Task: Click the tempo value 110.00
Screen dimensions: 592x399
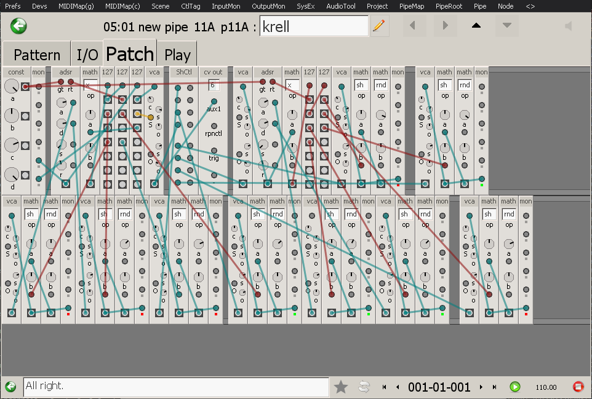Action: [x=546, y=387]
